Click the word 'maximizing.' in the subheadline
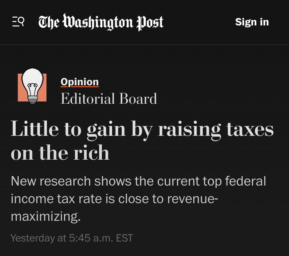Viewport: 289px width, 256px height. (46, 216)
